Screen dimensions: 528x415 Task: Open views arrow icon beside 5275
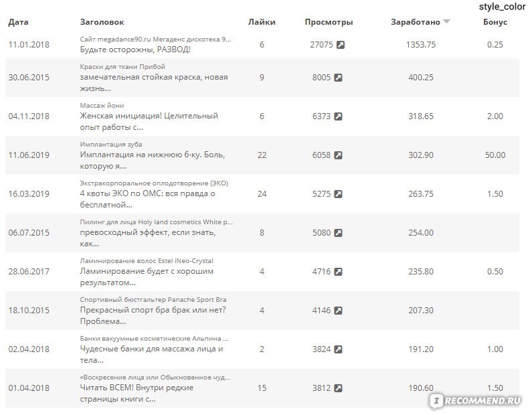[x=338, y=194]
